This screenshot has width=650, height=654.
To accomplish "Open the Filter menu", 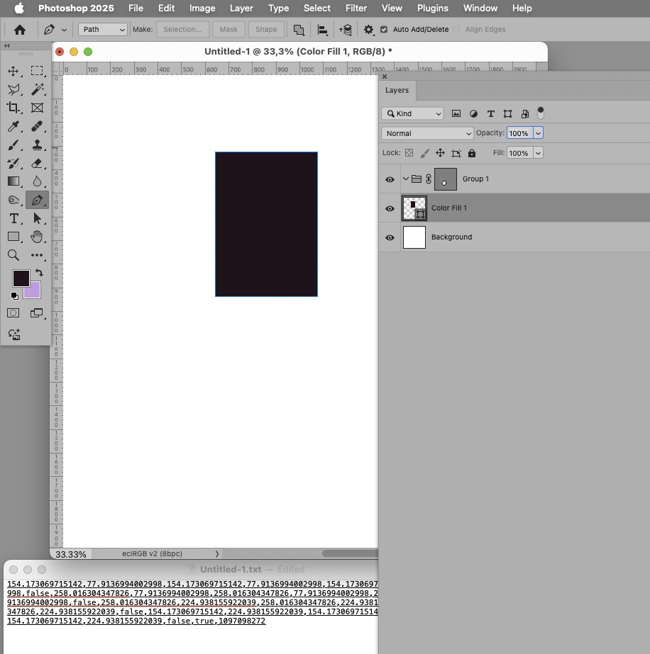I will (356, 9).
